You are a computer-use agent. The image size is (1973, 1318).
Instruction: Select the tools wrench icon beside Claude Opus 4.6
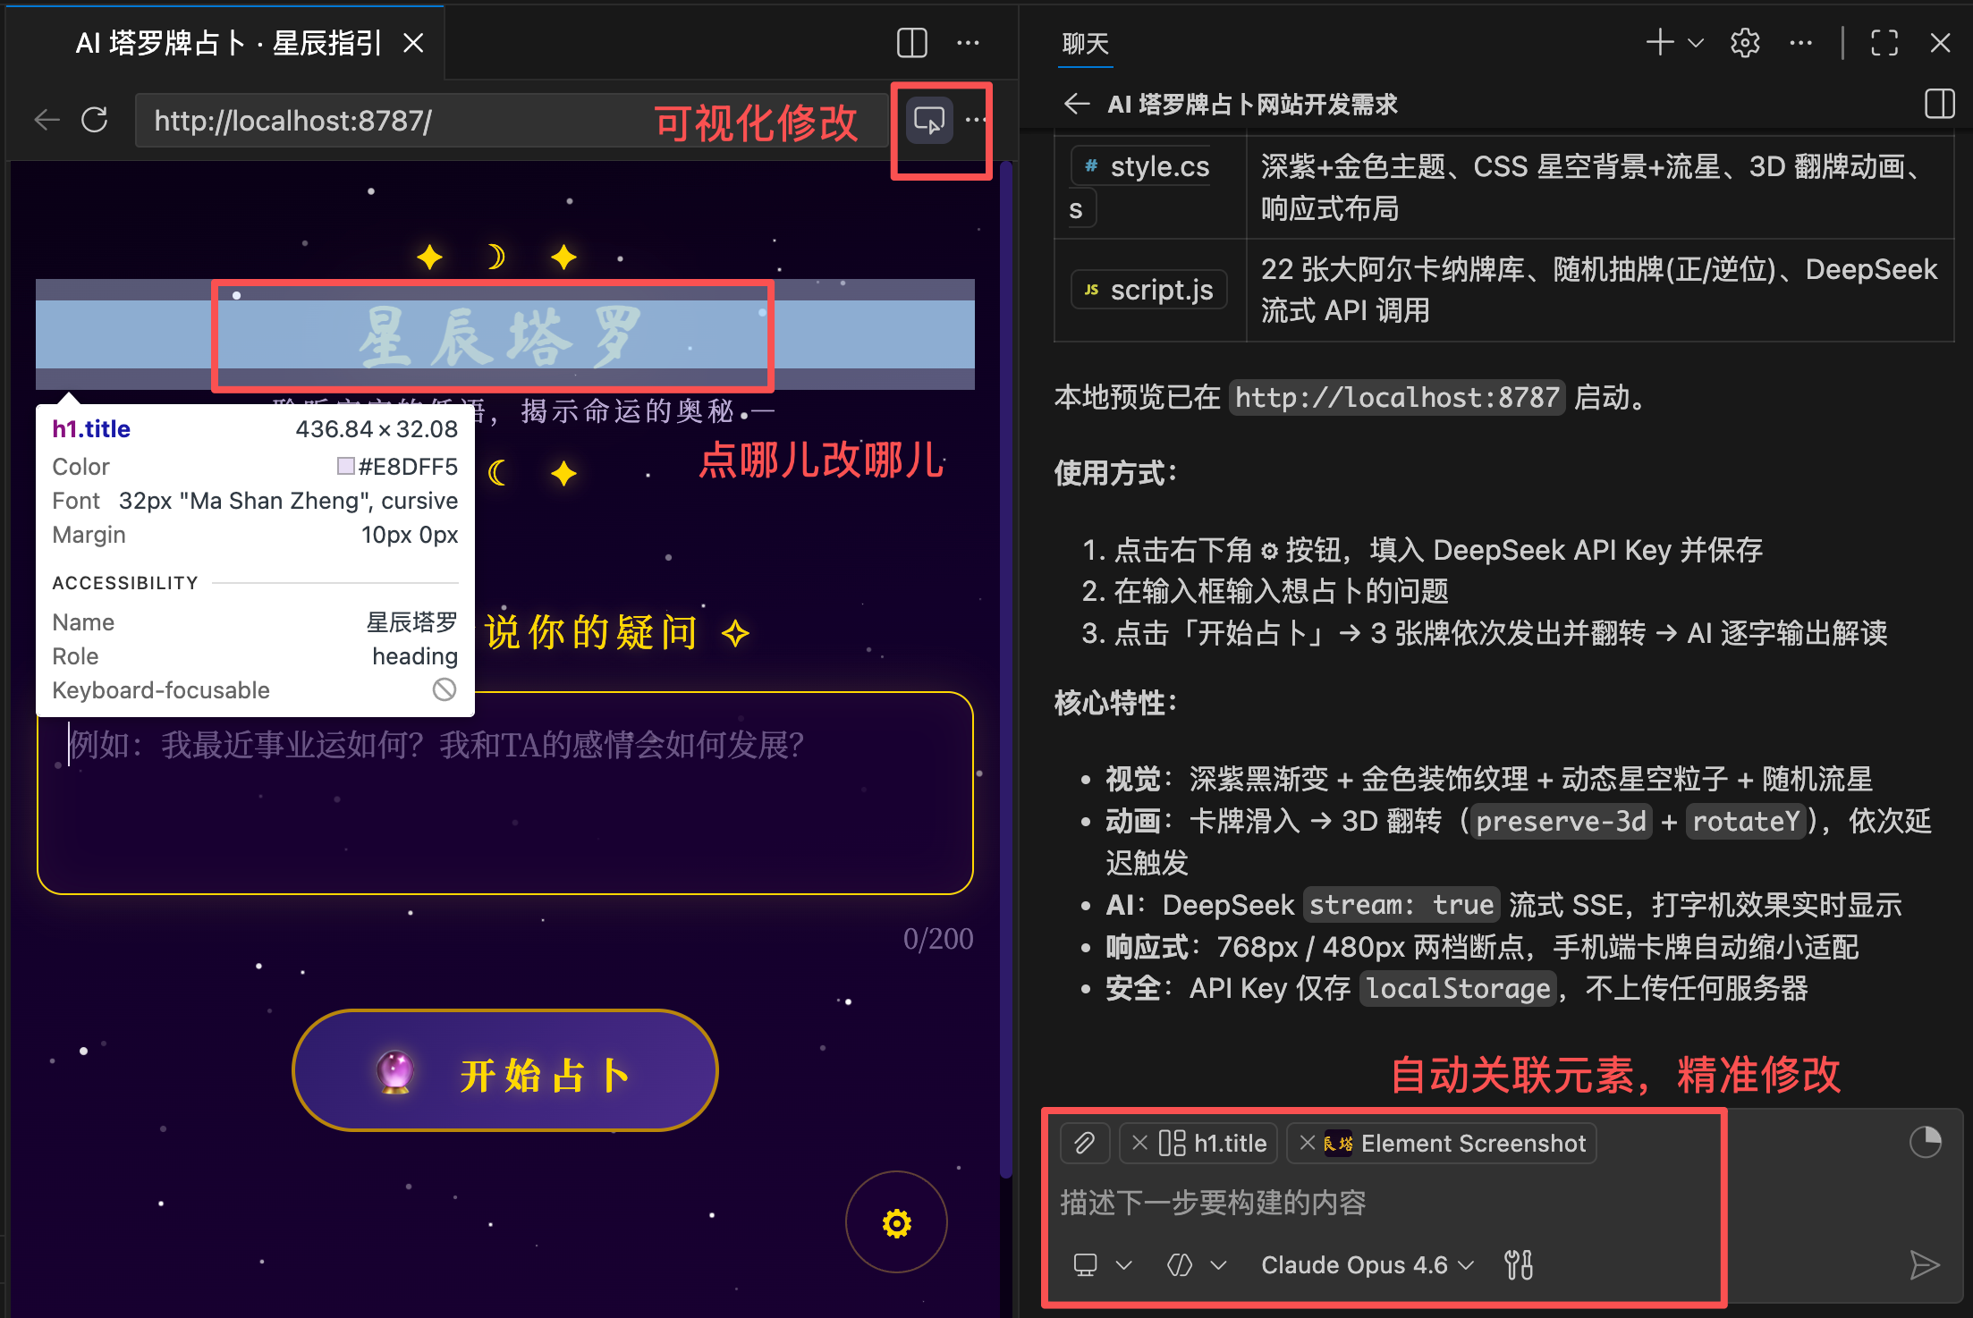1518,1263
